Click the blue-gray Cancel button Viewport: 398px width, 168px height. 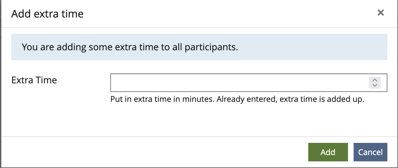pyautogui.click(x=370, y=152)
